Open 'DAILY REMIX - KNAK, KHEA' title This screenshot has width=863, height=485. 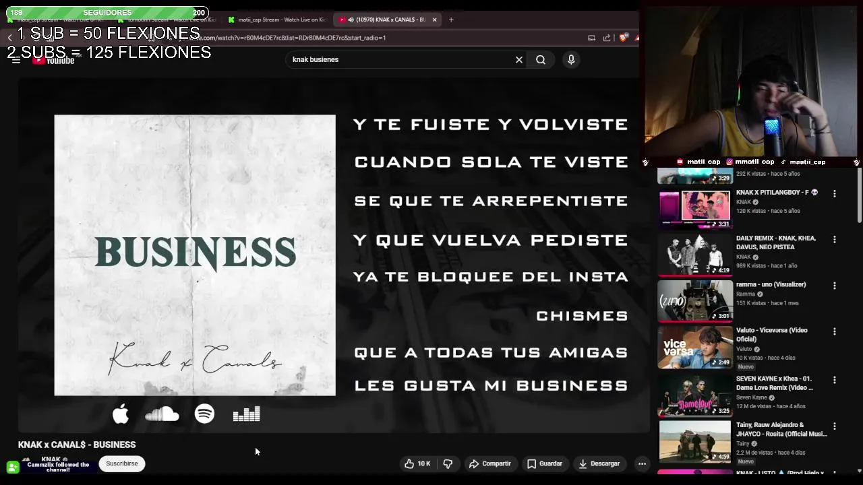tap(776, 243)
